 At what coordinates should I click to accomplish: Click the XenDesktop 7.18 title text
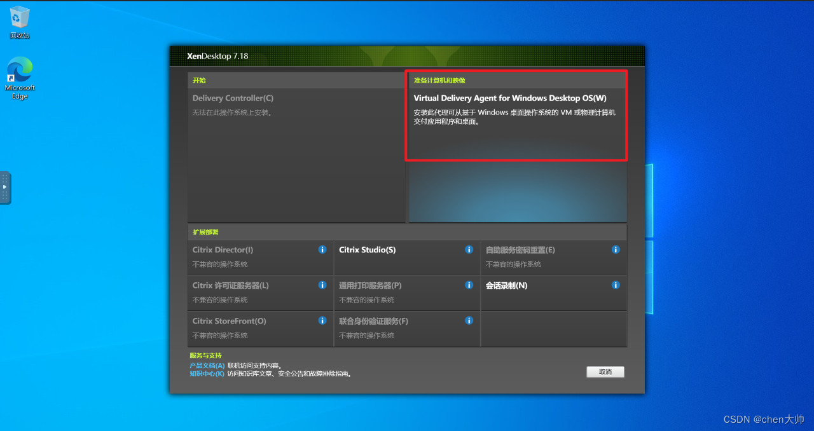(217, 56)
